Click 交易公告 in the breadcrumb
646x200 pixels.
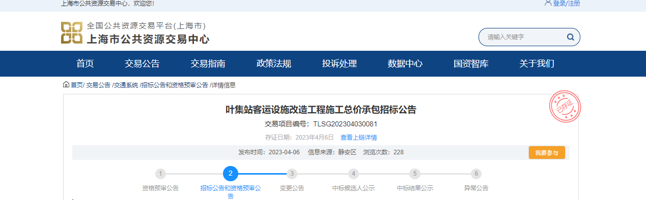pyautogui.click(x=98, y=85)
